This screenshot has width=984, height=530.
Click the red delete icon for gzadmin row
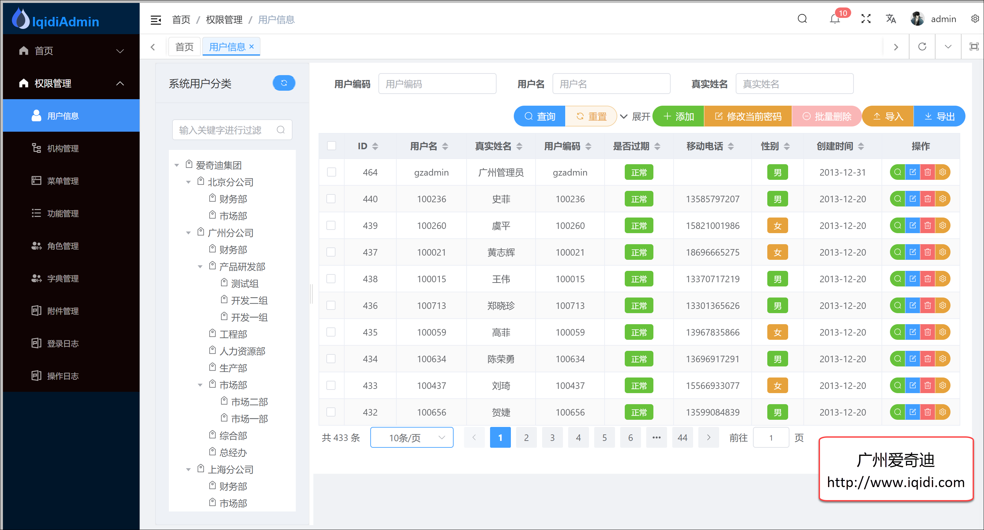[x=927, y=172]
